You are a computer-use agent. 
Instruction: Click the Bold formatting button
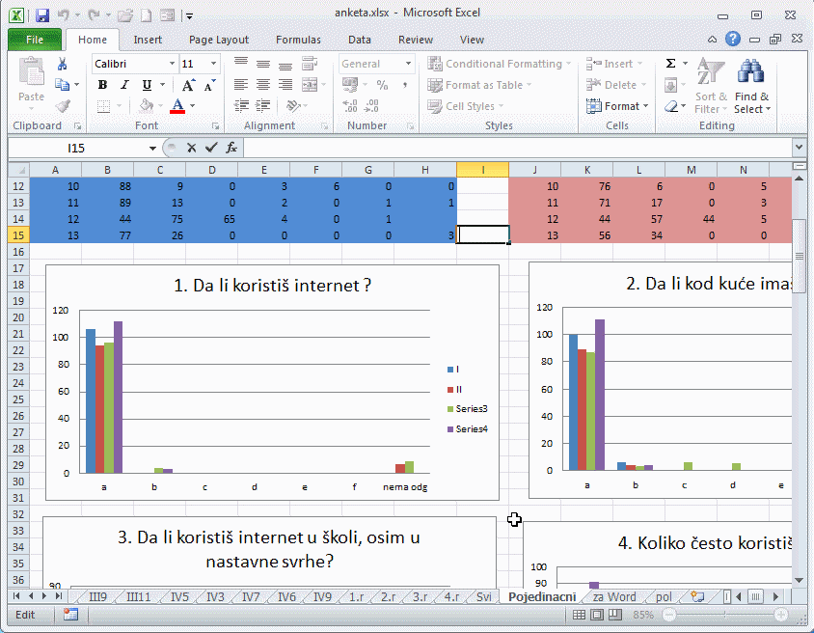click(x=102, y=85)
